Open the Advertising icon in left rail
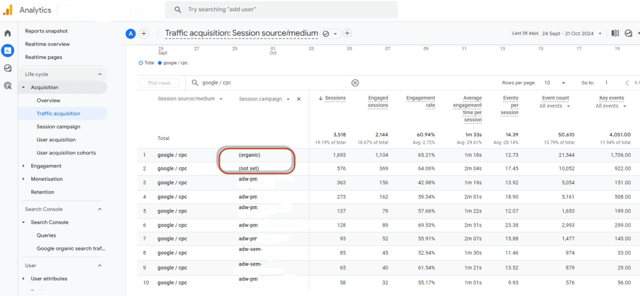The image size is (640, 296). [x=7, y=85]
